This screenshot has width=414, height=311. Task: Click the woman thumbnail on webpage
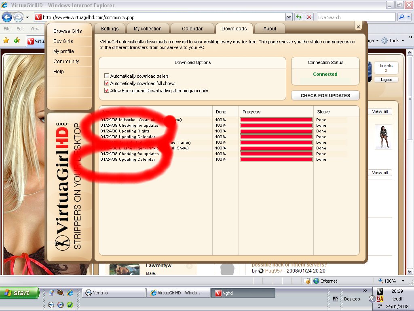(383, 137)
